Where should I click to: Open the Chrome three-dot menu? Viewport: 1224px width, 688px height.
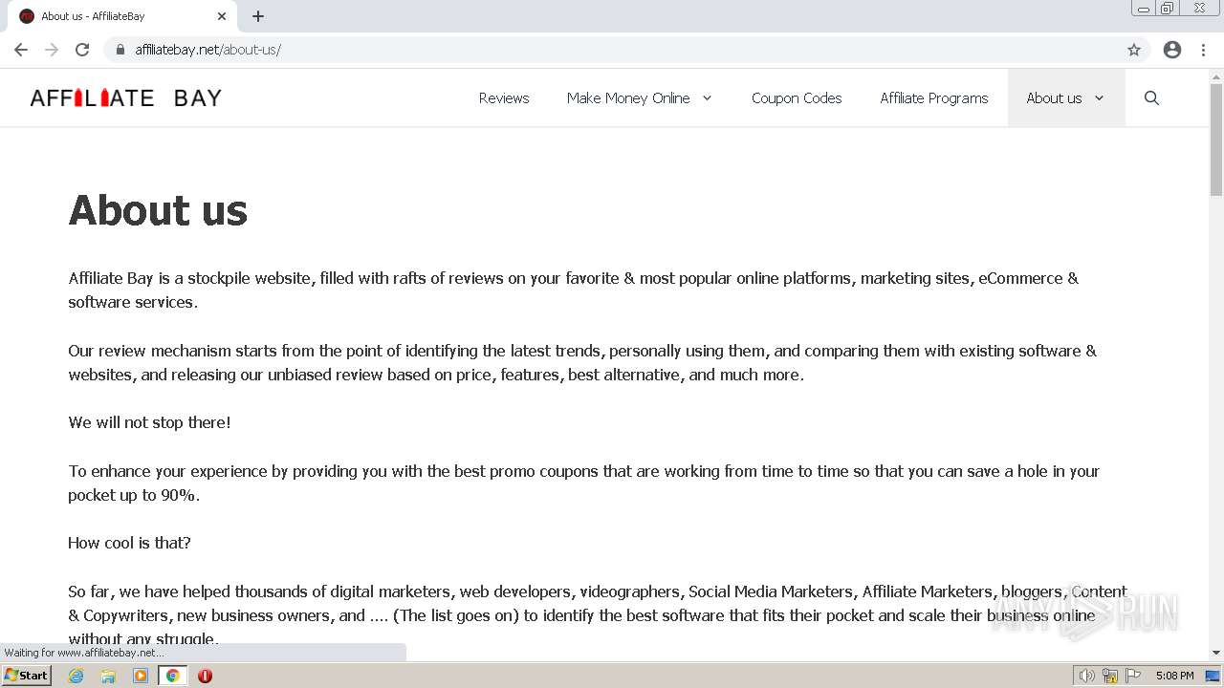(x=1203, y=50)
